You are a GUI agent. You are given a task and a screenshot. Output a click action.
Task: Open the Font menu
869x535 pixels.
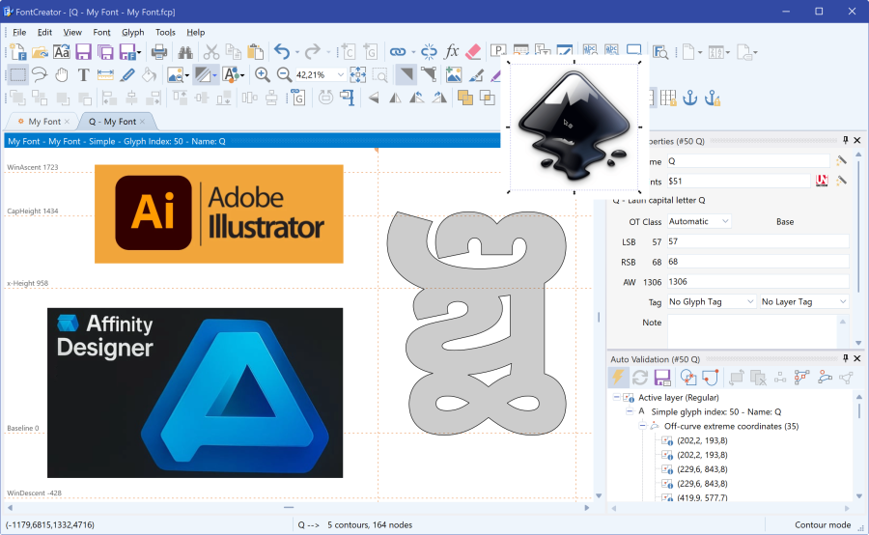tap(101, 32)
